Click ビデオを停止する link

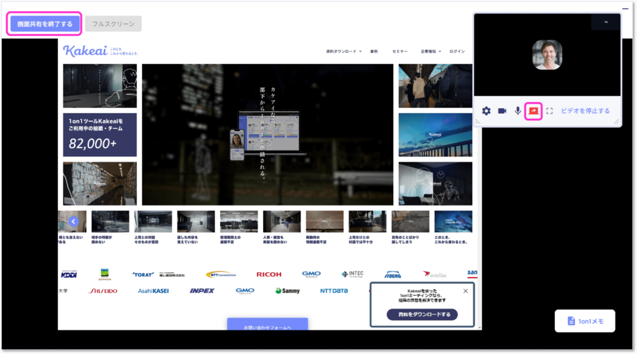585,111
